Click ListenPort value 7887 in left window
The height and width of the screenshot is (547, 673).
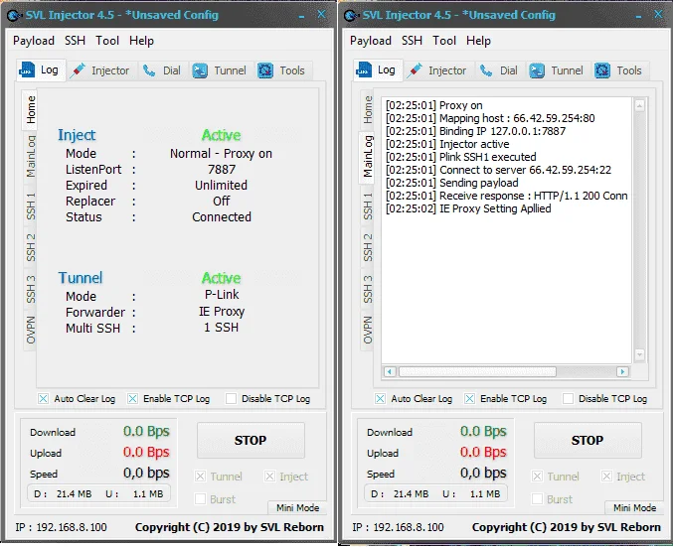[x=222, y=170]
